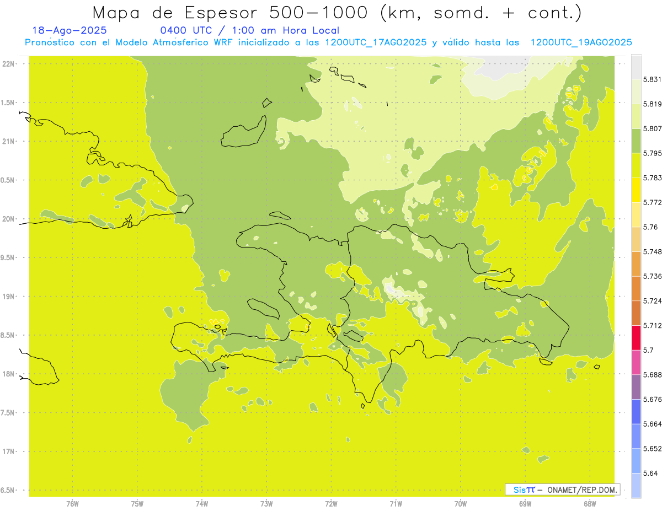
Task: Click the pink legend swatch between 5.688 and 5.7
Action: click(636, 362)
